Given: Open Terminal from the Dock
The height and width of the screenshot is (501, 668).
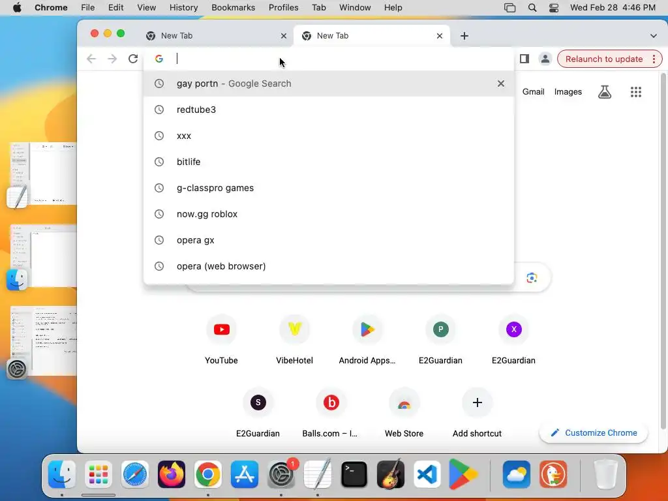Looking at the screenshot, I should click(354, 474).
